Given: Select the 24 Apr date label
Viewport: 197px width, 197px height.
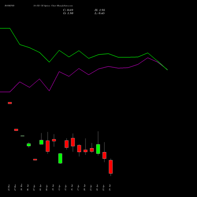Looking at the screenshot, I should 110,188.
